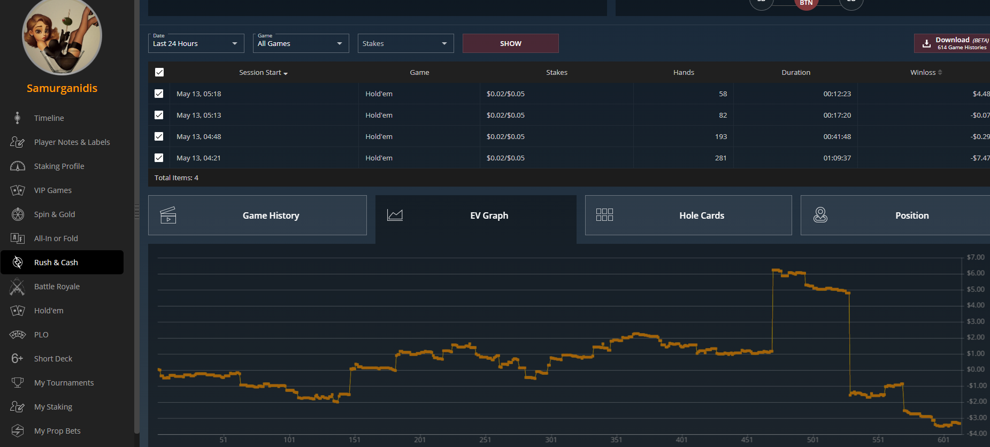Viewport: 990px width, 447px height.
Task: Uncheck the May 13, 05:13 session
Action: pyautogui.click(x=159, y=115)
